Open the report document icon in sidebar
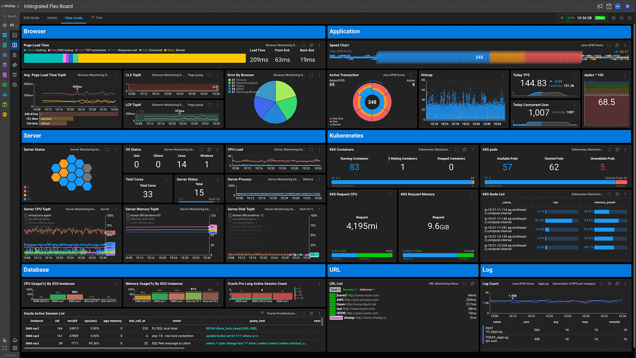 pyautogui.click(x=14, y=55)
